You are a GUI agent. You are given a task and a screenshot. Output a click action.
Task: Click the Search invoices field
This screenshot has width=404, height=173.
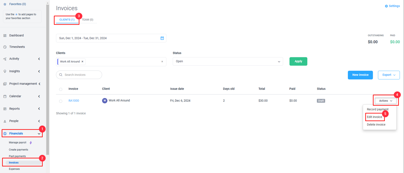tap(79, 75)
